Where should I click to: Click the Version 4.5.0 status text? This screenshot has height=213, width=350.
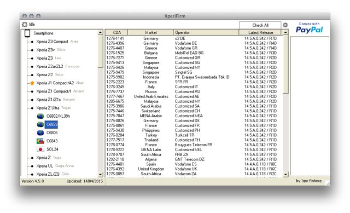click(x=33, y=181)
